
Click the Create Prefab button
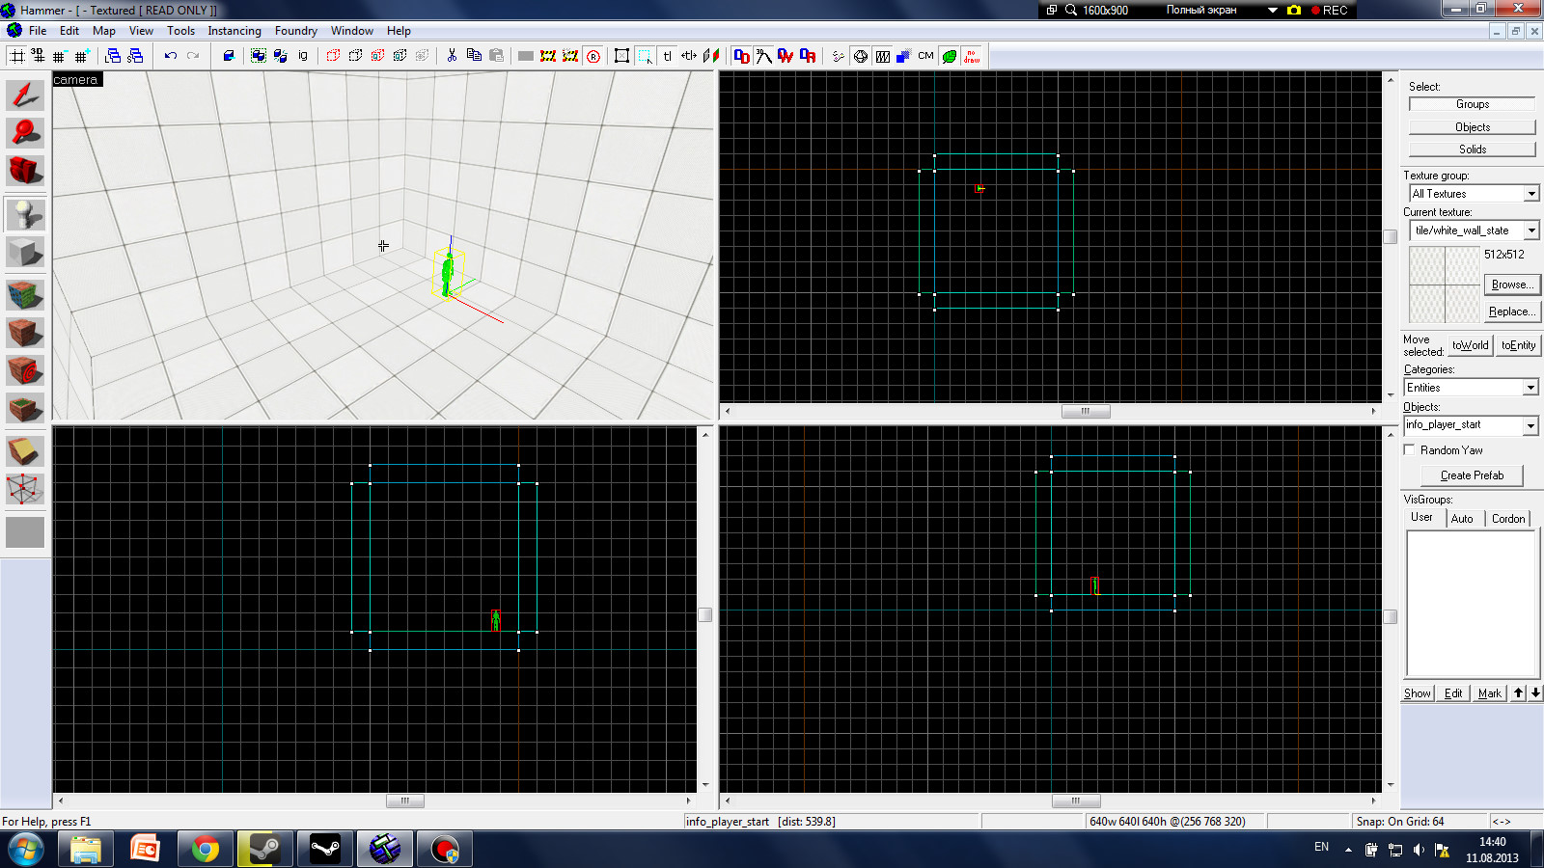point(1472,475)
